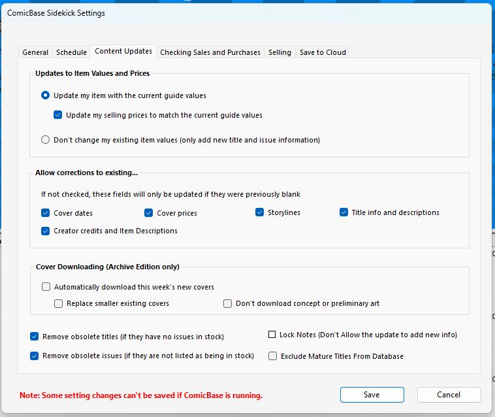Enable automatically download this week's new covers

[x=46, y=287]
